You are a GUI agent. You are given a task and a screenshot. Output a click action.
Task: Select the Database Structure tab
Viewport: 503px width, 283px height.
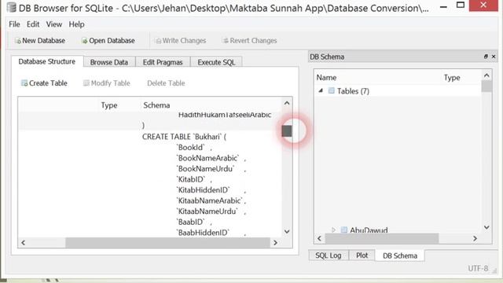click(47, 61)
